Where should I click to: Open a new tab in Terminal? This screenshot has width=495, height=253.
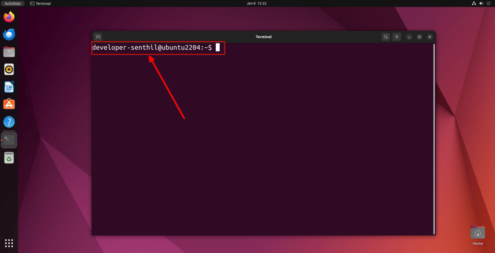click(x=98, y=37)
